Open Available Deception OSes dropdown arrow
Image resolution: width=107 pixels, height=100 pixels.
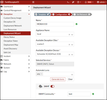(x=72, y=45)
